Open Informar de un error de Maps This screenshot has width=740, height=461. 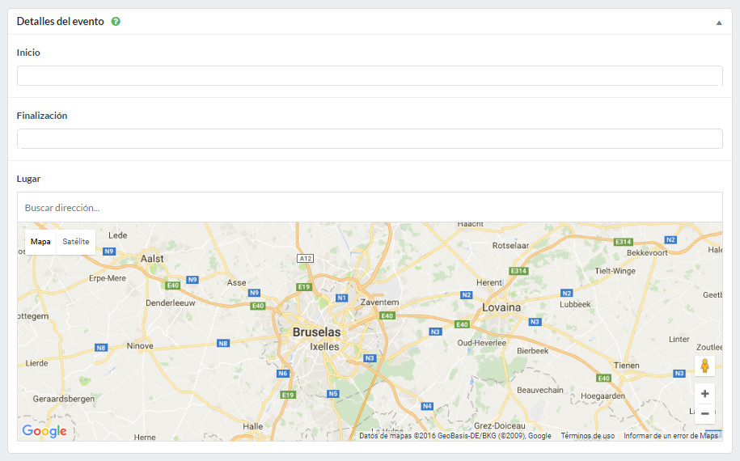click(x=670, y=436)
